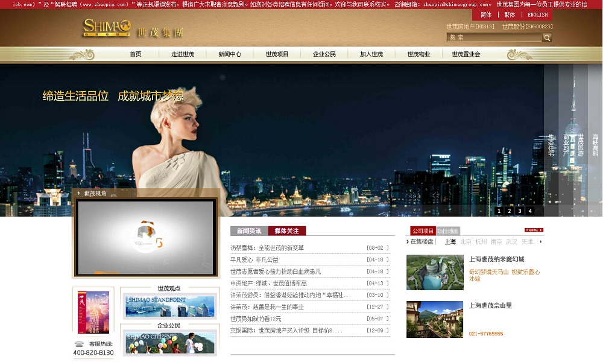The image size is (603, 362).
Task: Open news 访蔡雪梅:全能世茂的新变革
Action: (267, 248)
